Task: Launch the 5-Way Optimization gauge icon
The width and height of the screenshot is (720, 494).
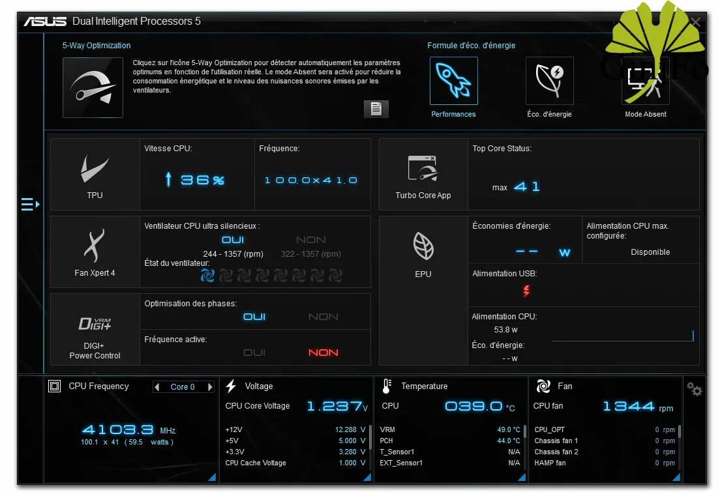Action: 93,87
